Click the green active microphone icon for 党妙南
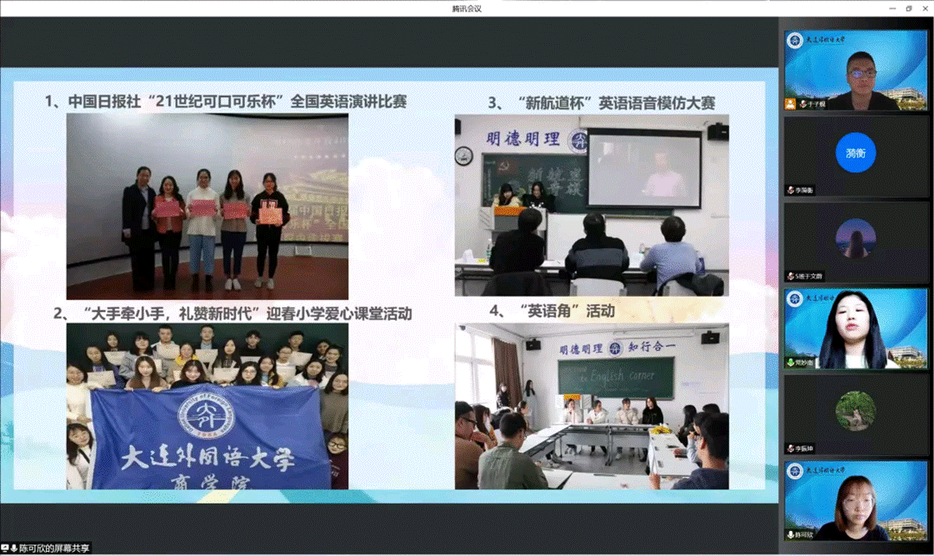The width and height of the screenshot is (934, 556). pyautogui.click(x=790, y=363)
